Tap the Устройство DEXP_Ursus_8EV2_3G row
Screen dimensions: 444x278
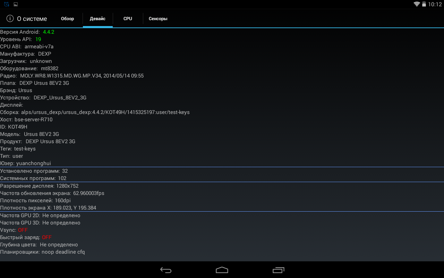tap(222, 98)
